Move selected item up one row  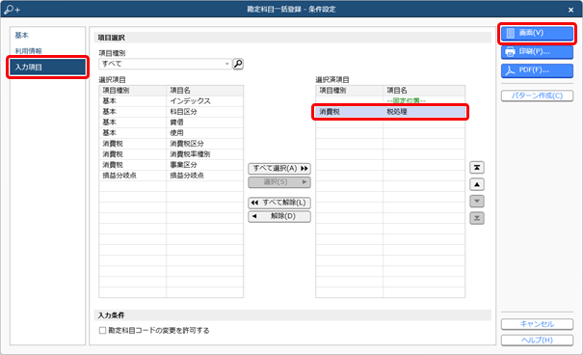477,184
